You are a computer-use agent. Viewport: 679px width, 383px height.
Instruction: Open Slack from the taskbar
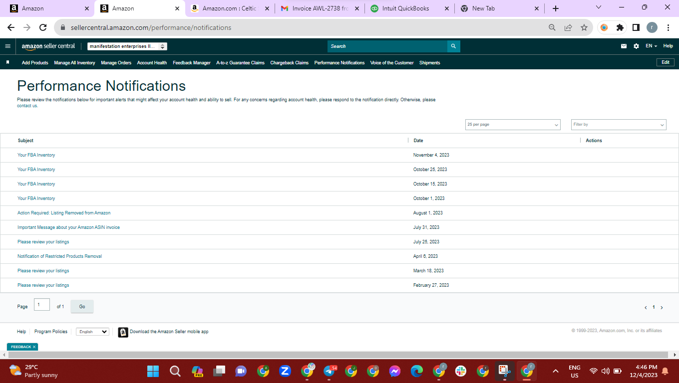click(x=460, y=371)
